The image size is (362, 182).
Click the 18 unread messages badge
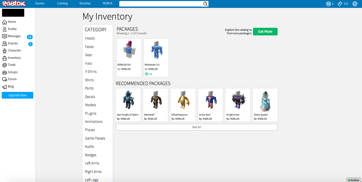pyautogui.click(x=30, y=37)
